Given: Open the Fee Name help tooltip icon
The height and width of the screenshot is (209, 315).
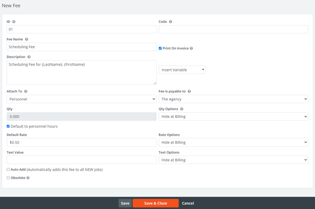Looking at the screenshot, I should (27, 39).
